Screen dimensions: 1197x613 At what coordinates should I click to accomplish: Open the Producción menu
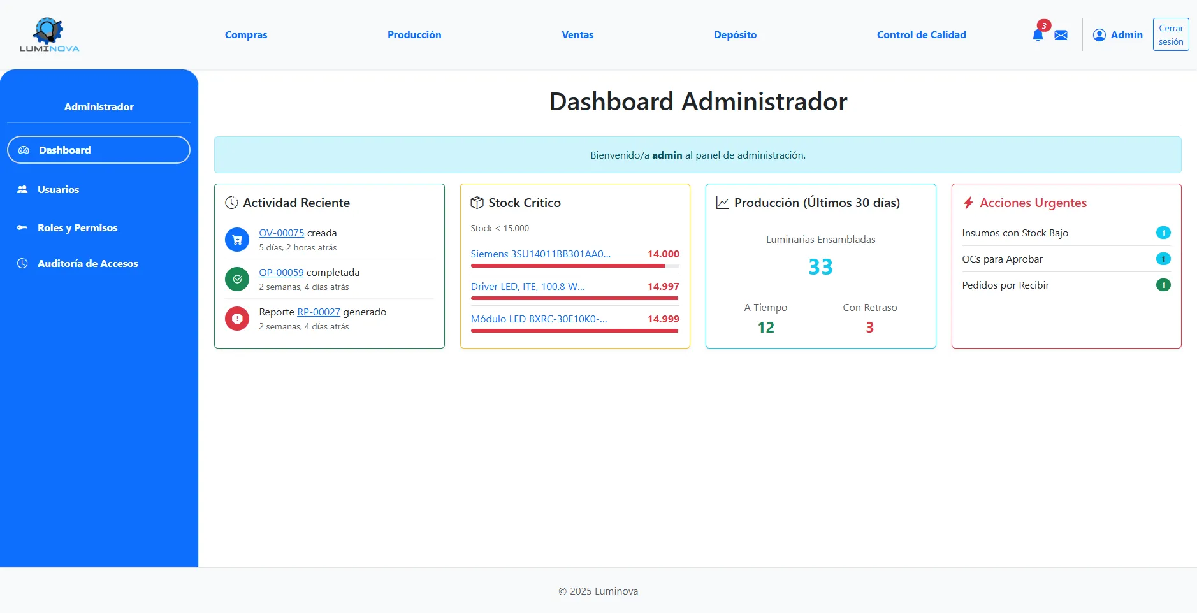pos(414,35)
